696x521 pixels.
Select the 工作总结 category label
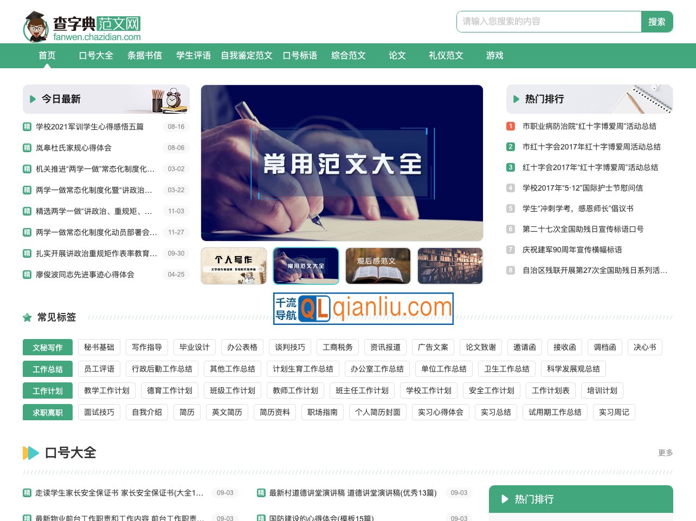48,369
